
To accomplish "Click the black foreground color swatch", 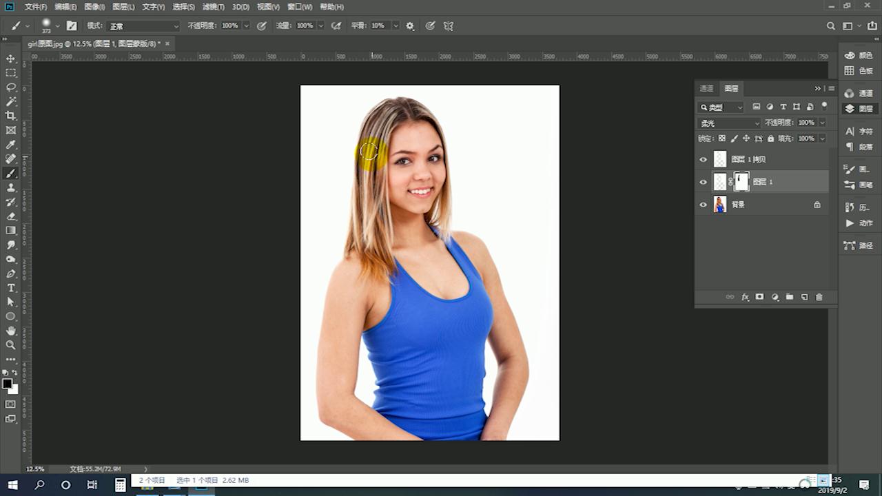I will coord(7,384).
